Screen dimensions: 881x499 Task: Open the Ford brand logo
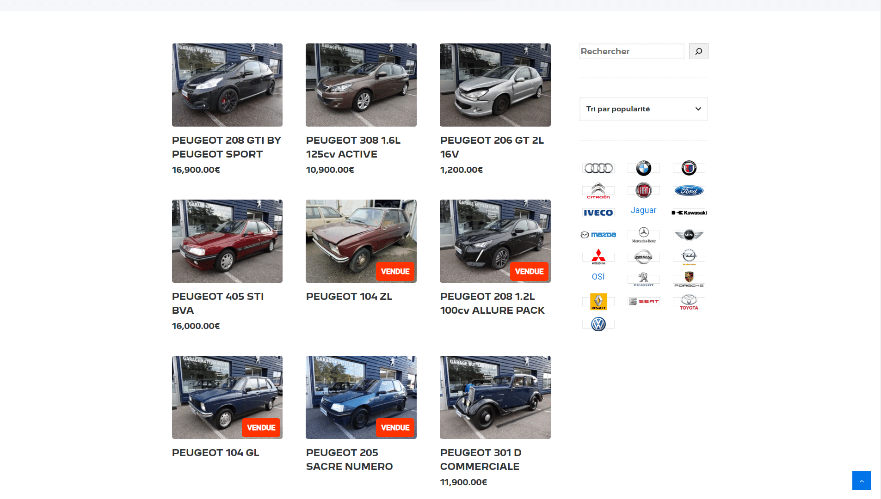coord(689,190)
